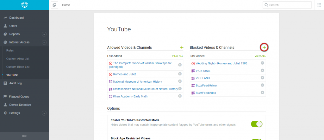Focus the Search input field

point(287,5)
